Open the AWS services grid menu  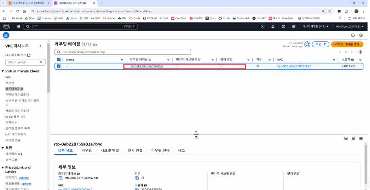tap(18, 26)
